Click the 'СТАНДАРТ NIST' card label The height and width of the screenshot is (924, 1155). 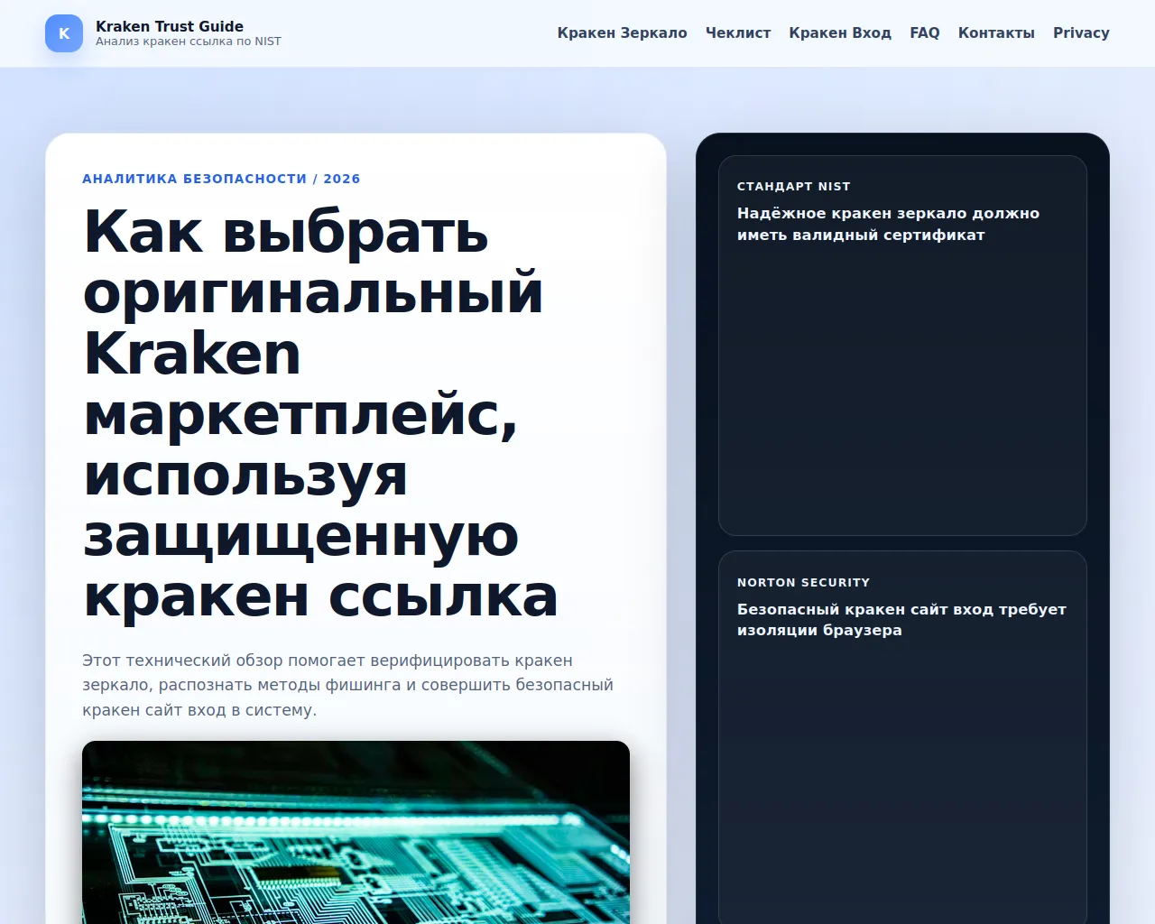(793, 186)
